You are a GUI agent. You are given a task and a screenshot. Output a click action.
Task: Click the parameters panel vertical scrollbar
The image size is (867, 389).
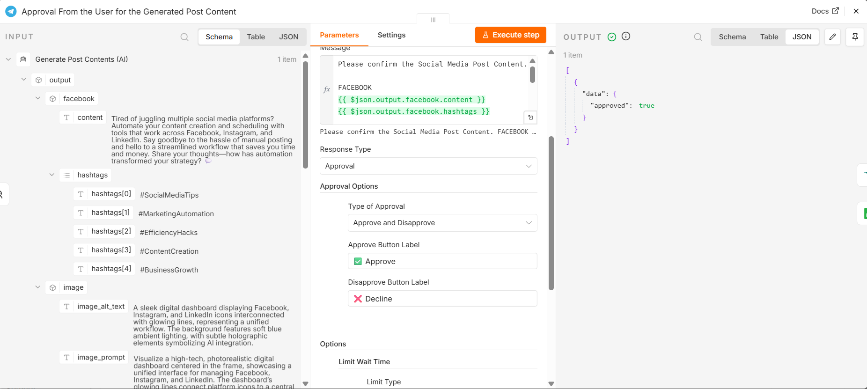(x=551, y=213)
